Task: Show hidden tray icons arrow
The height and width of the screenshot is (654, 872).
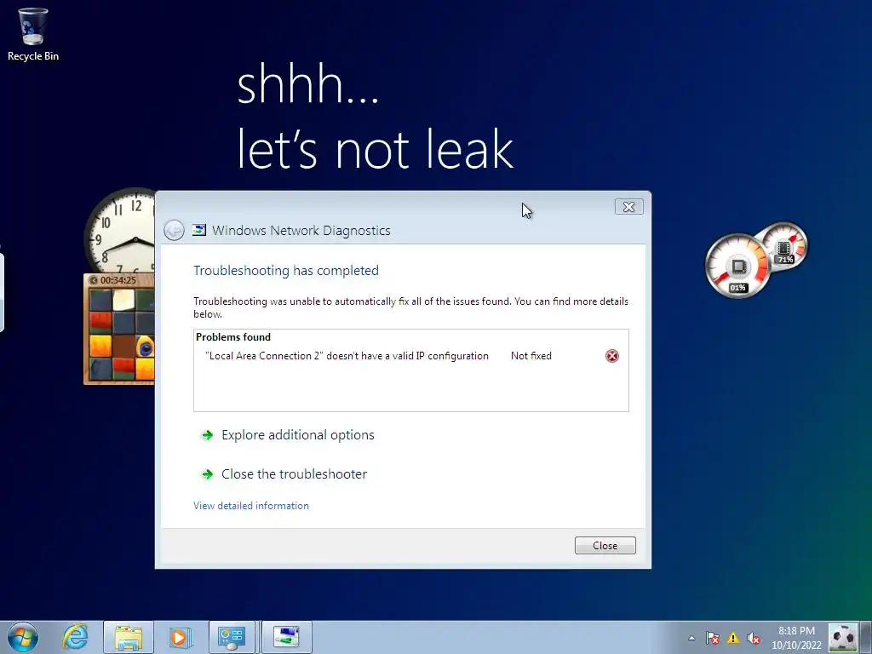Action: pyautogui.click(x=691, y=638)
